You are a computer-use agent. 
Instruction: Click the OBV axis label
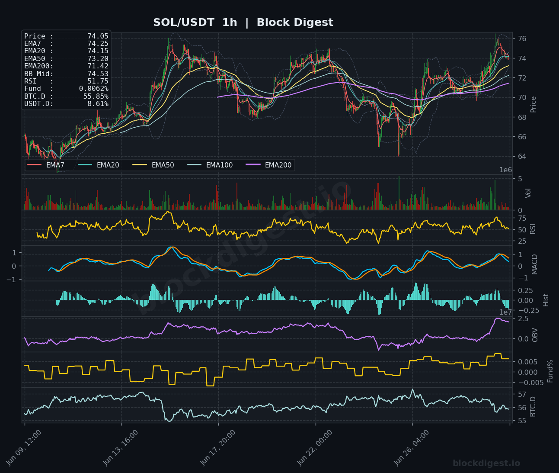[x=535, y=335]
